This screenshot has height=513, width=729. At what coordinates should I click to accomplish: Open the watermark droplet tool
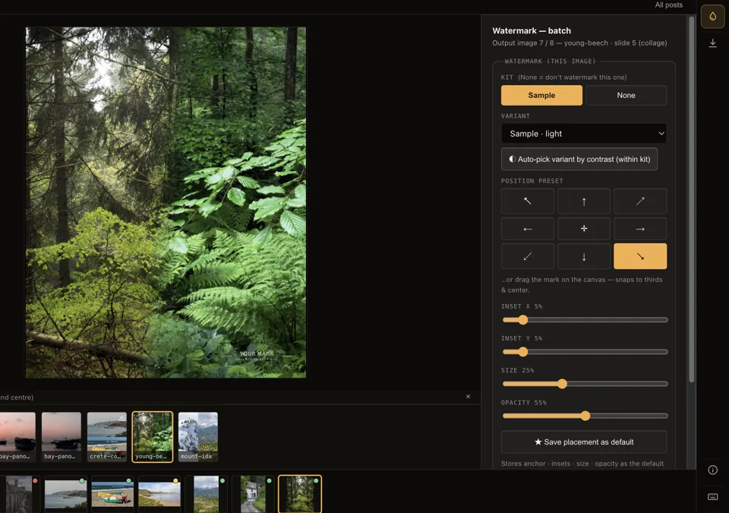tap(712, 17)
